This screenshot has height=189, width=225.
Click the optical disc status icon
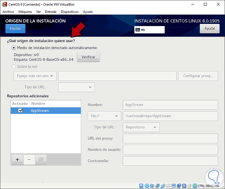click(x=147, y=186)
